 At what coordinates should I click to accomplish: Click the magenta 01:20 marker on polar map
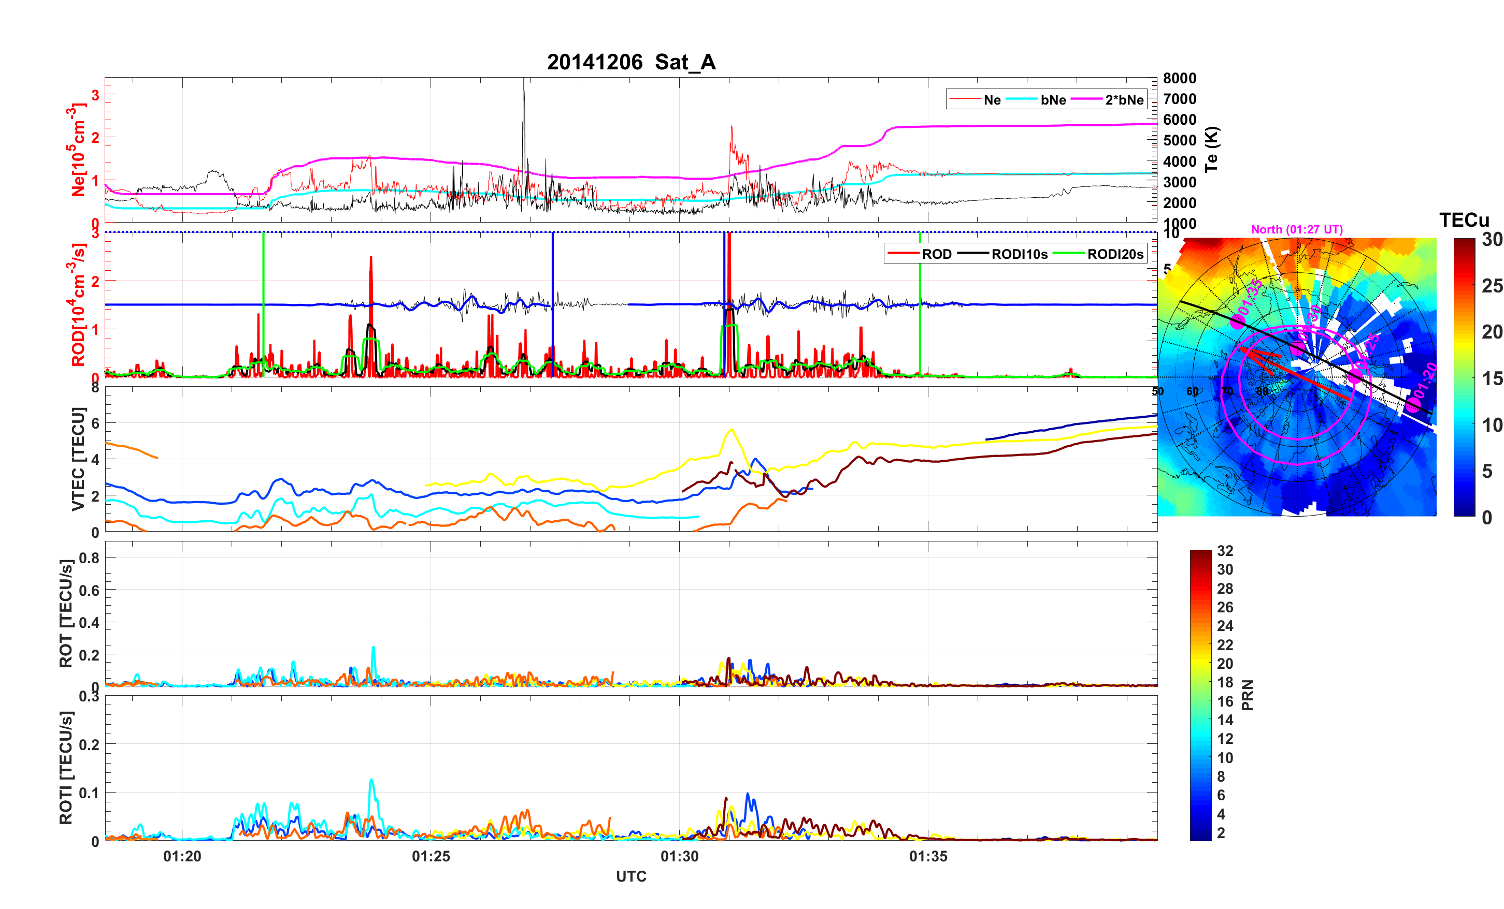1413,404
